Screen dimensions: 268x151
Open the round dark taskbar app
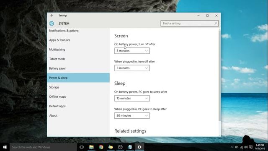[x=120, y=147]
